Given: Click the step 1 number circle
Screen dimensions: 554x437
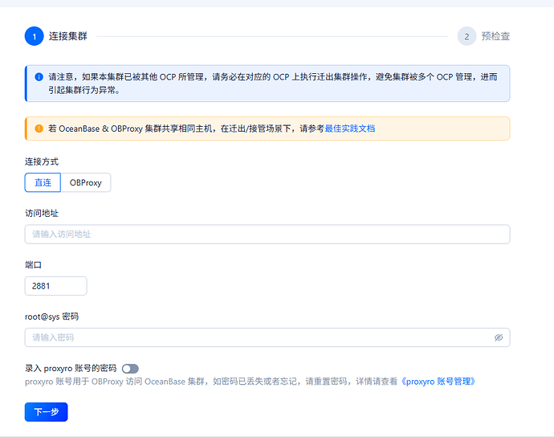Looking at the screenshot, I should pos(35,36).
